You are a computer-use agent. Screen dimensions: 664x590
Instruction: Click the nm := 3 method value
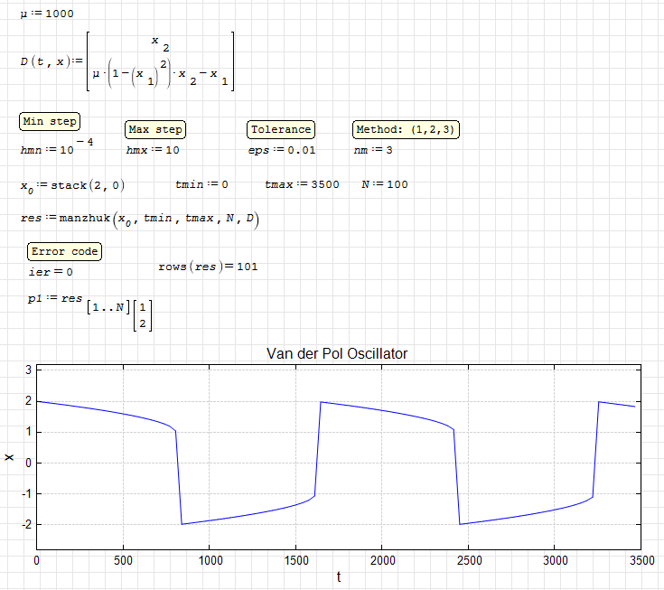click(x=373, y=150)
